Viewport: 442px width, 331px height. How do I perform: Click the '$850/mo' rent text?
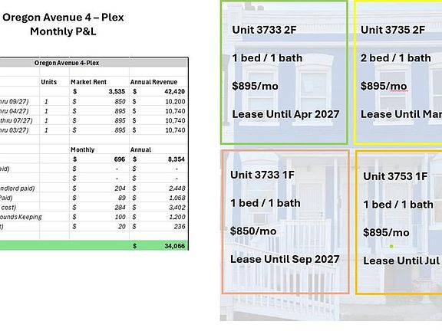[253, 231]
